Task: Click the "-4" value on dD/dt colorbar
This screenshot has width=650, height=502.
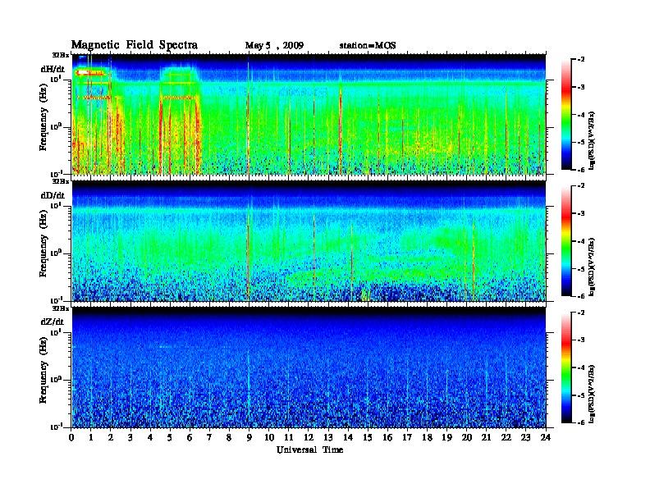Action: coord(581,241)
